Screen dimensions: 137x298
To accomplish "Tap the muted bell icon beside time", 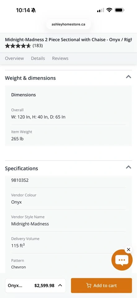I will pos(33,10).
